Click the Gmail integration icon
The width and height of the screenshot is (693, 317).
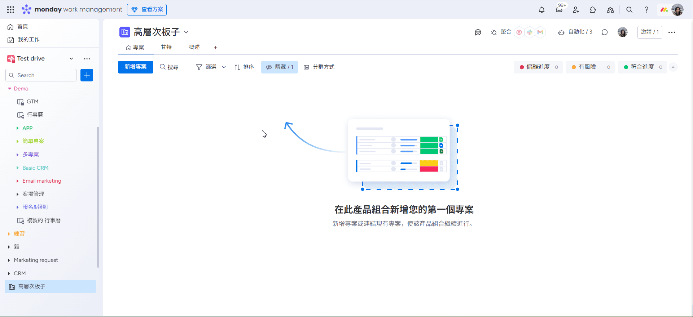(540, 32)
